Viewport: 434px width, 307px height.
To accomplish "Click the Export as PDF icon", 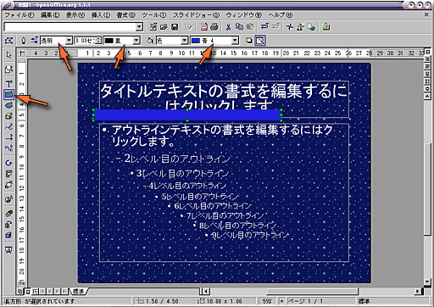I will (x=203, y=27).
